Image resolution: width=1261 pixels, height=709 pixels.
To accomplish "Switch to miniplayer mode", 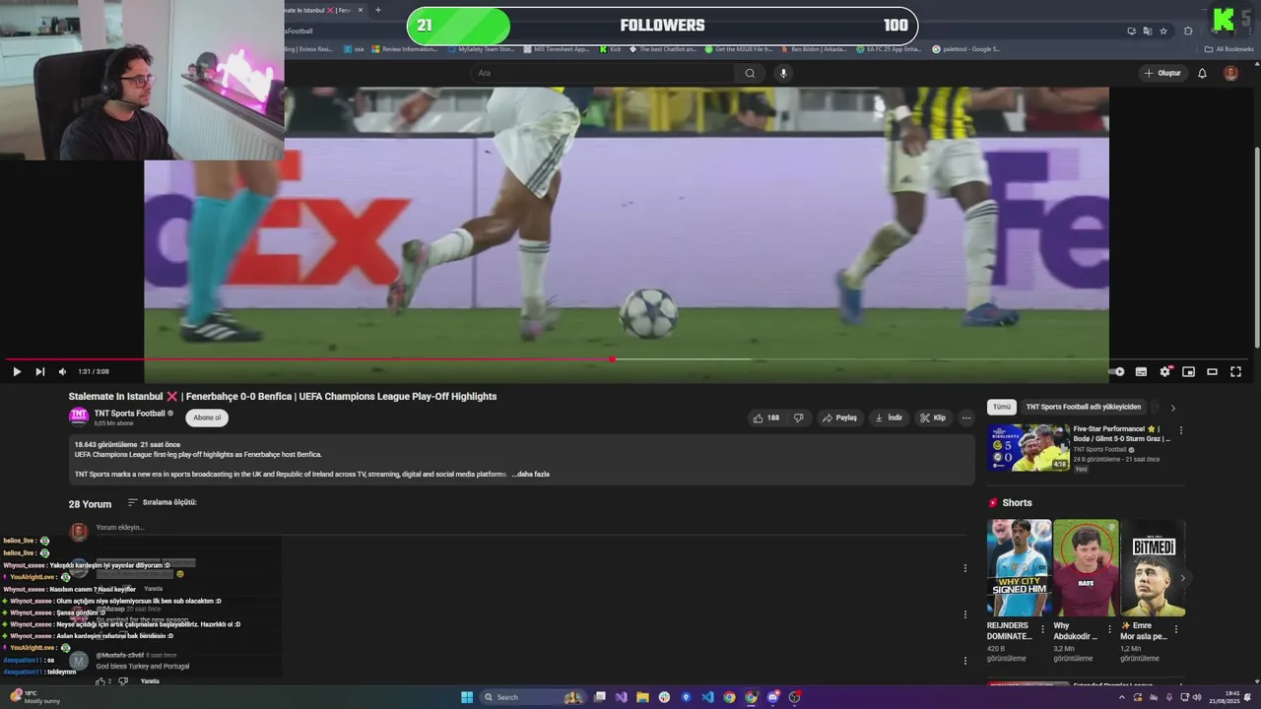I will click(1188, 372).
